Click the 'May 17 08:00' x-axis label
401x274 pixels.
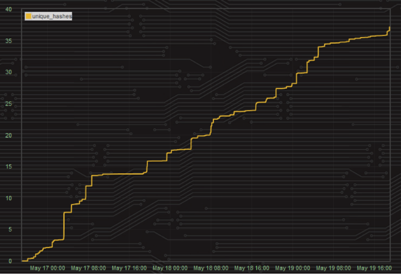pos(88,268)
